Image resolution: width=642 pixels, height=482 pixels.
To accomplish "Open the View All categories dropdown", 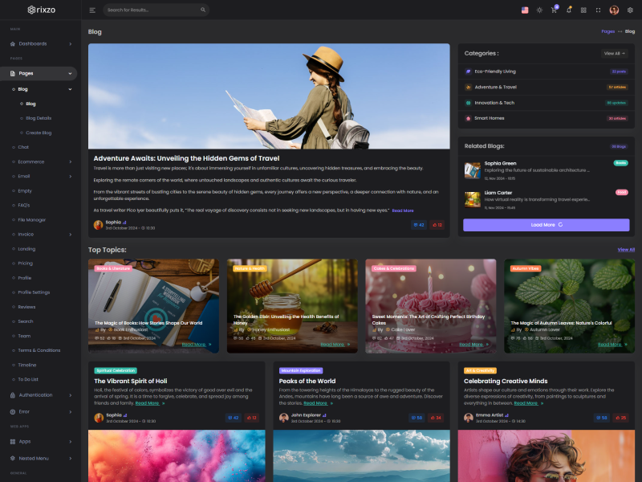I will tap(614, 53).
